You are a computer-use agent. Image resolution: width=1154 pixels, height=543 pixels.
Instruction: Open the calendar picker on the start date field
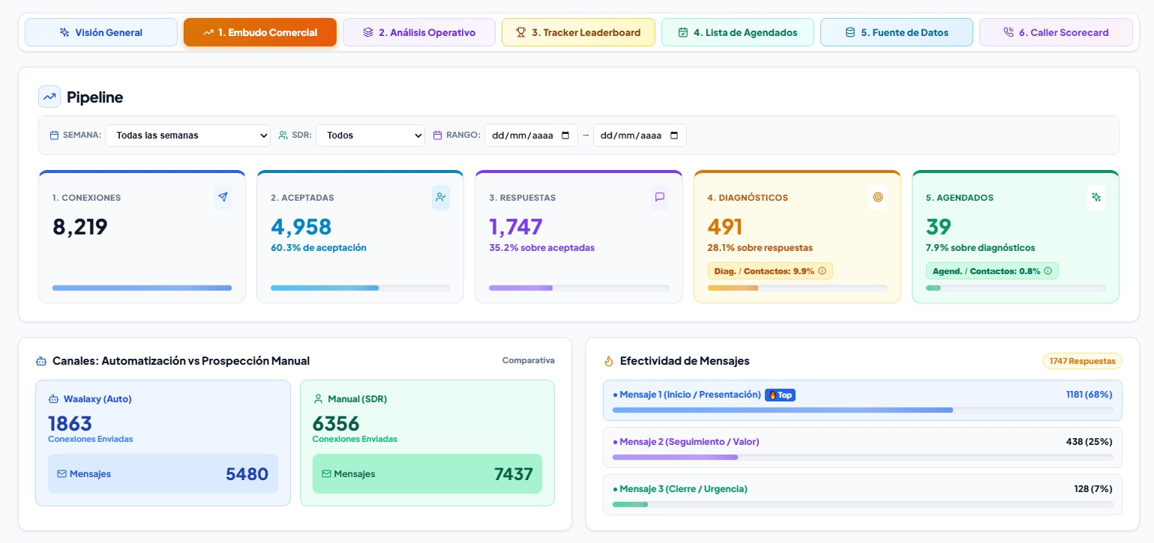(x=565, y=136)
